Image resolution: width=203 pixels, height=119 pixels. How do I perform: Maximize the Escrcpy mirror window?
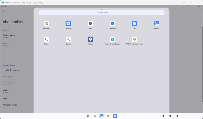[x=191, y=3]
